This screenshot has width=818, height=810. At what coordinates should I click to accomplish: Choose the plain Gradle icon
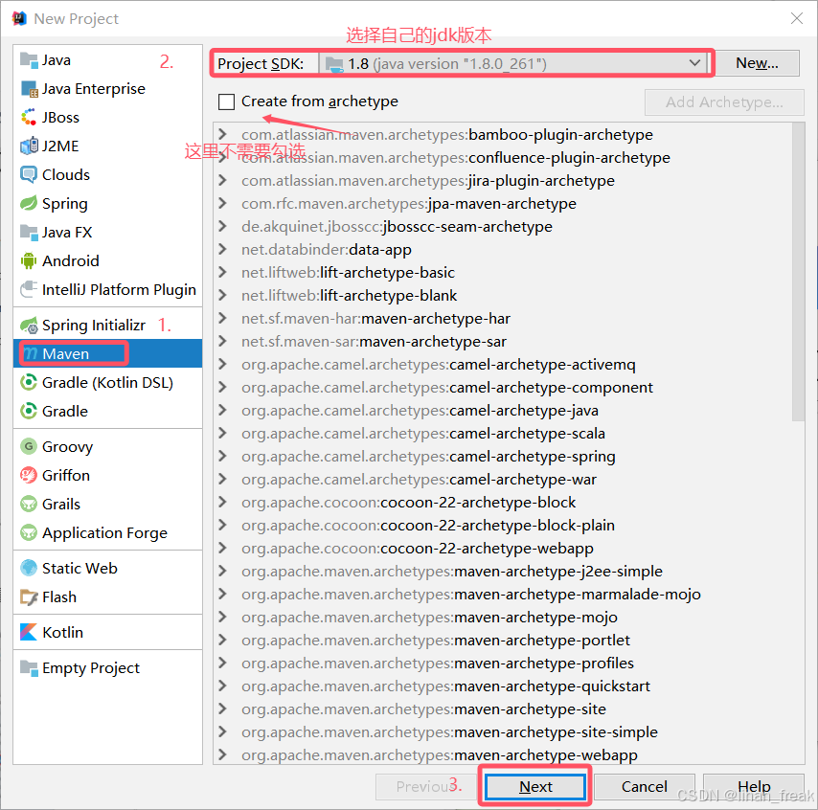pyautogui.click(x=29, y=412)
